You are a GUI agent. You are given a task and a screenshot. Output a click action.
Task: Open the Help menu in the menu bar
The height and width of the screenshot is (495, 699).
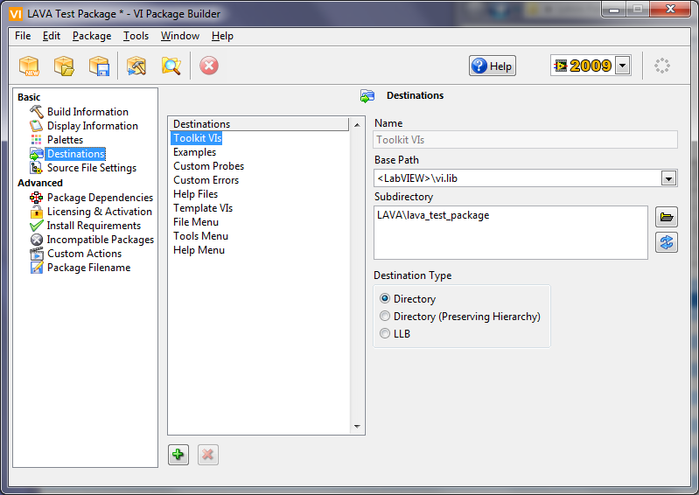(x=222, y=36)
